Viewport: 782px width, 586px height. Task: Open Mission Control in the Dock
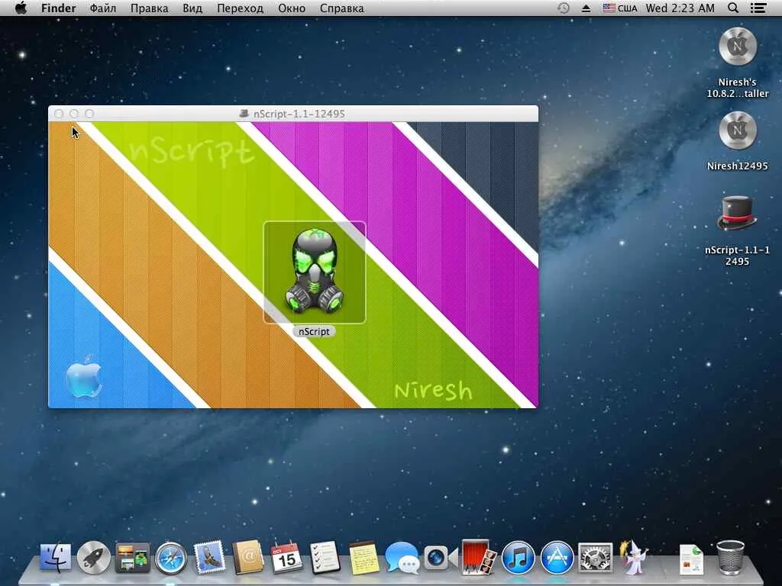tap(132, 557)
